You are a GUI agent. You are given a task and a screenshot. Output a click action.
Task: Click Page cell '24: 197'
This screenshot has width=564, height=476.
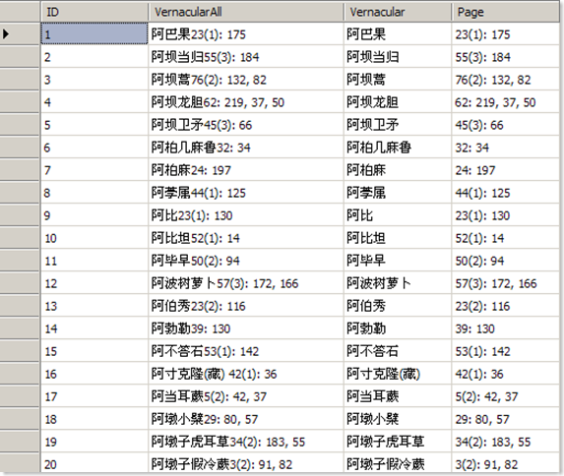pyautogui.click(x=505, y=170)
